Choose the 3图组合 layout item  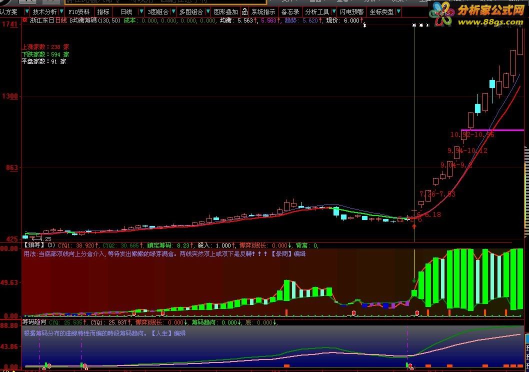pos(158,12)
